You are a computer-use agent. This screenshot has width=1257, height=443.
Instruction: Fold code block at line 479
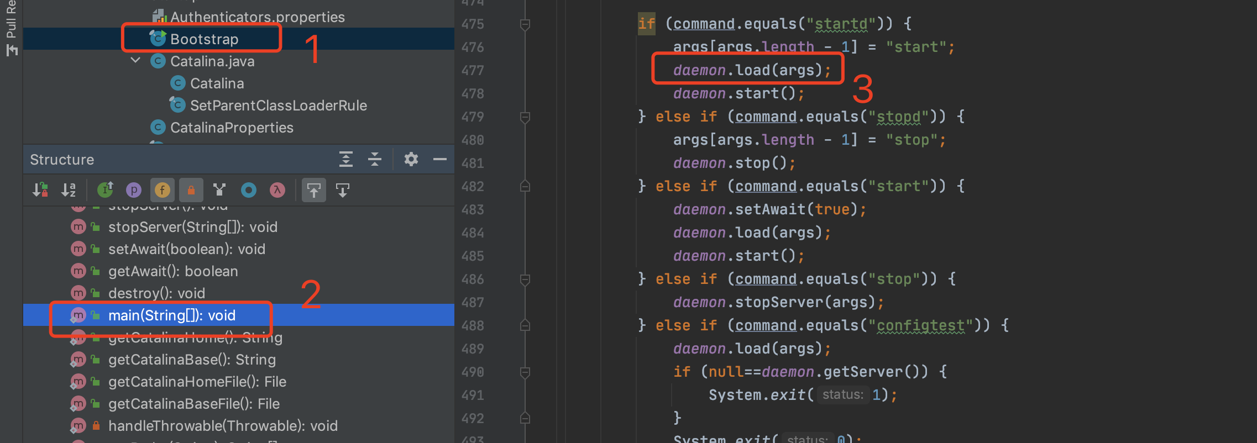[525, 117]
